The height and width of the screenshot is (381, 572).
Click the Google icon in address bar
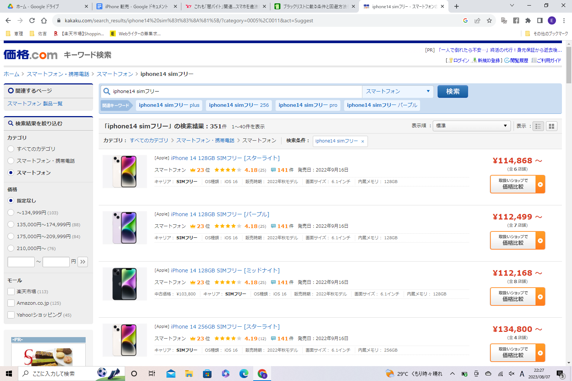[465, 20]
